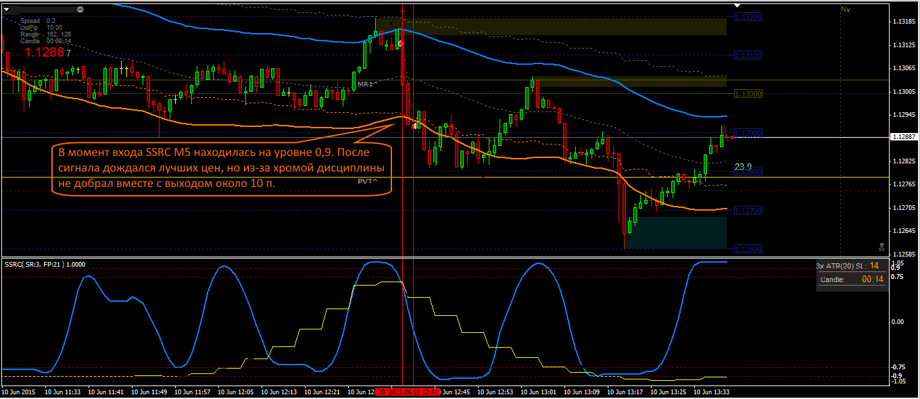This screenshot has height=399, width=920.
Task: Click the 1.13000 price level label
Action: pyautogui.click(x=748, y=94)
